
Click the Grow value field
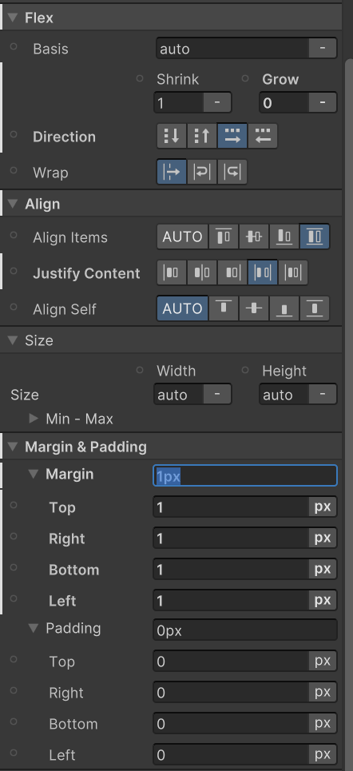click(x=284, y=103)
